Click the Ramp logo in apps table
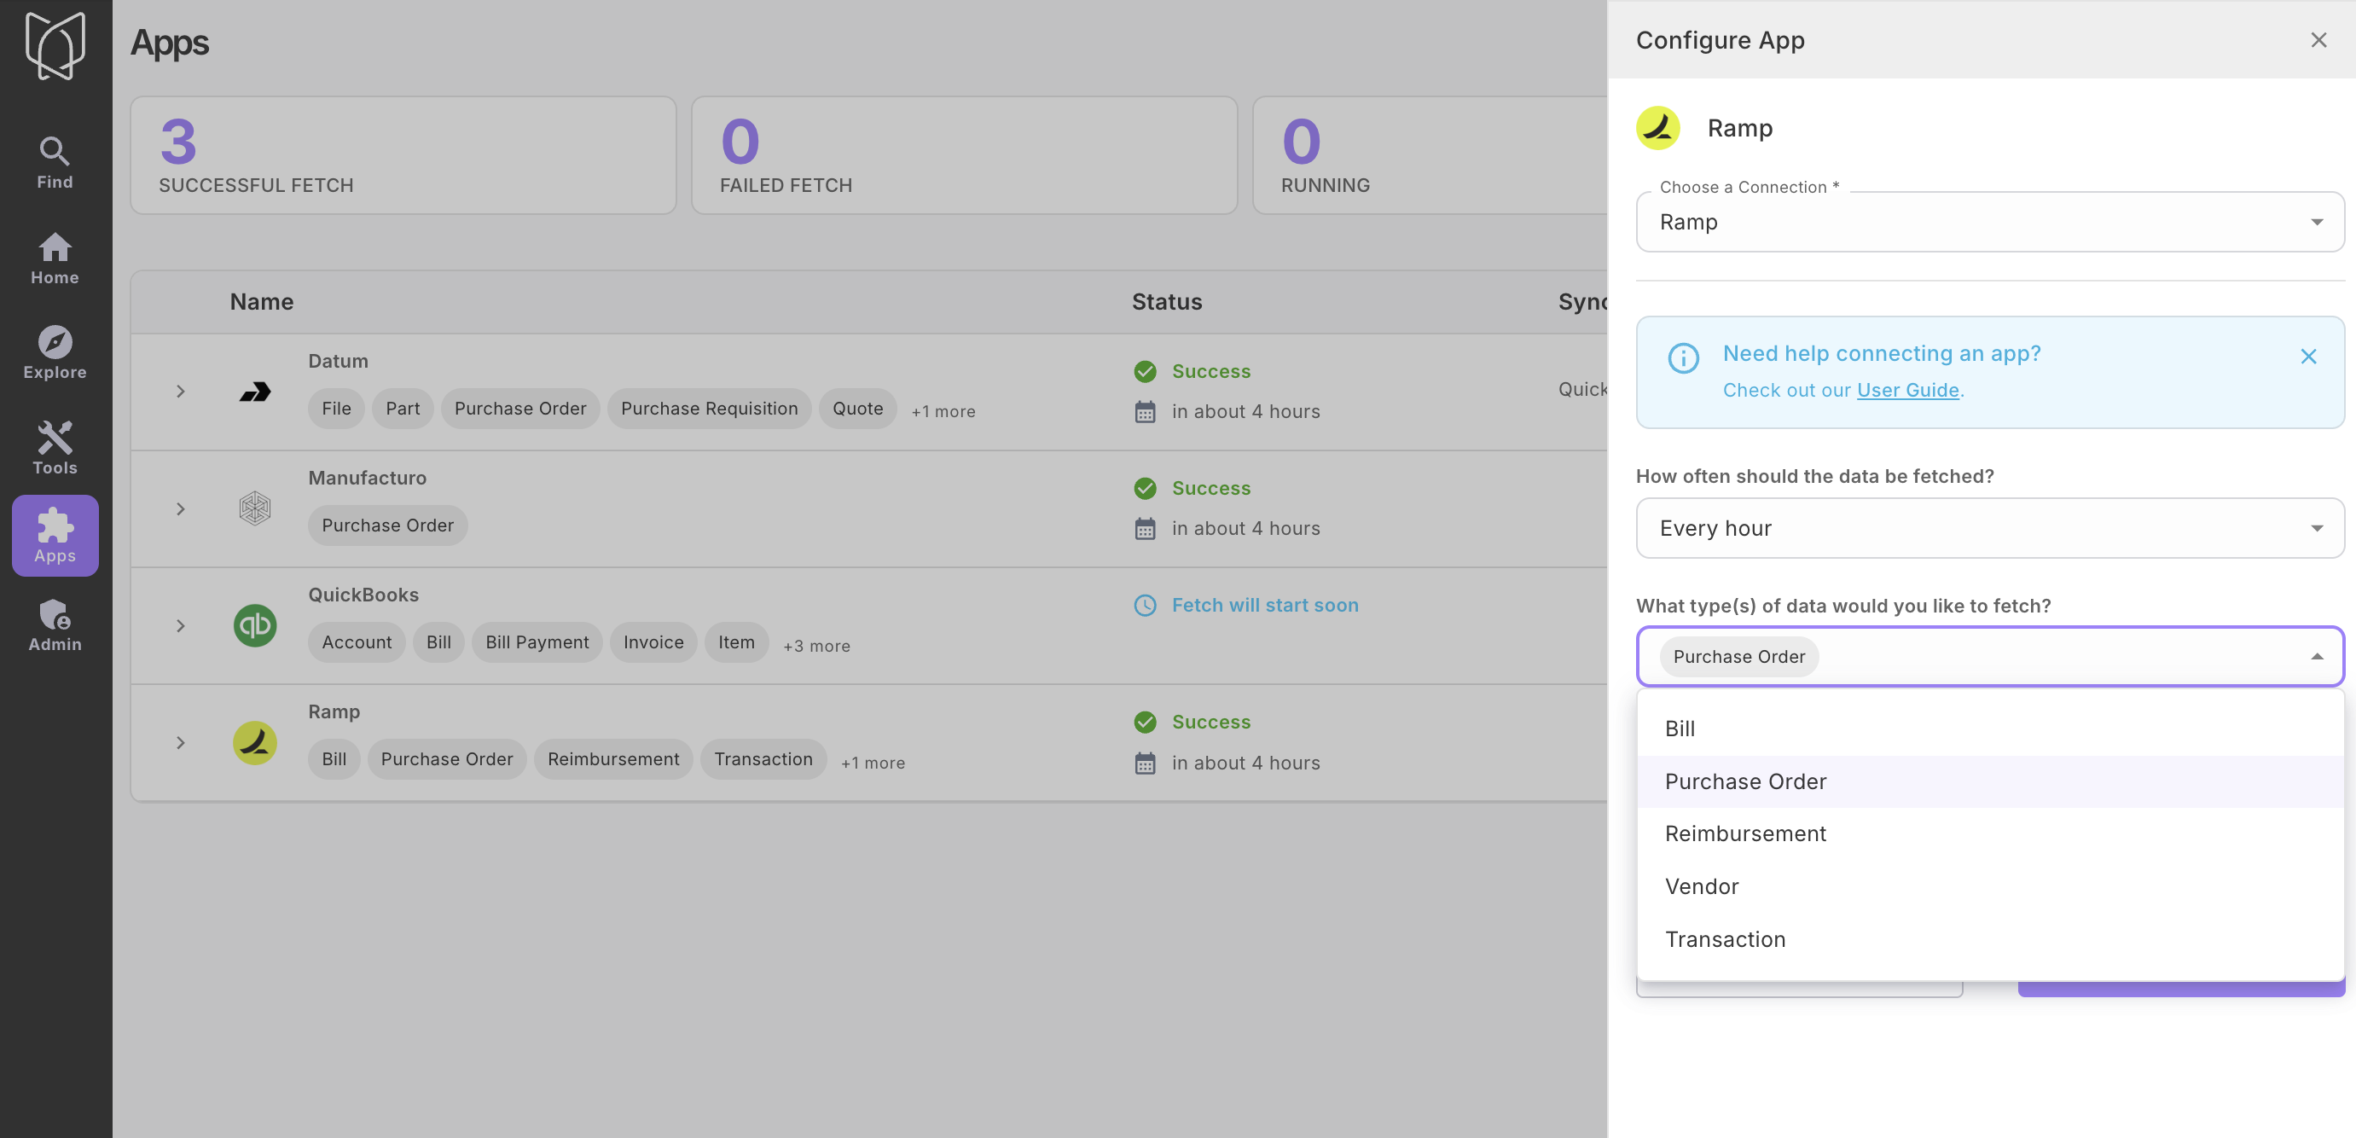The height and width of the screenshot is (1138, 2356). pos(255,743)
